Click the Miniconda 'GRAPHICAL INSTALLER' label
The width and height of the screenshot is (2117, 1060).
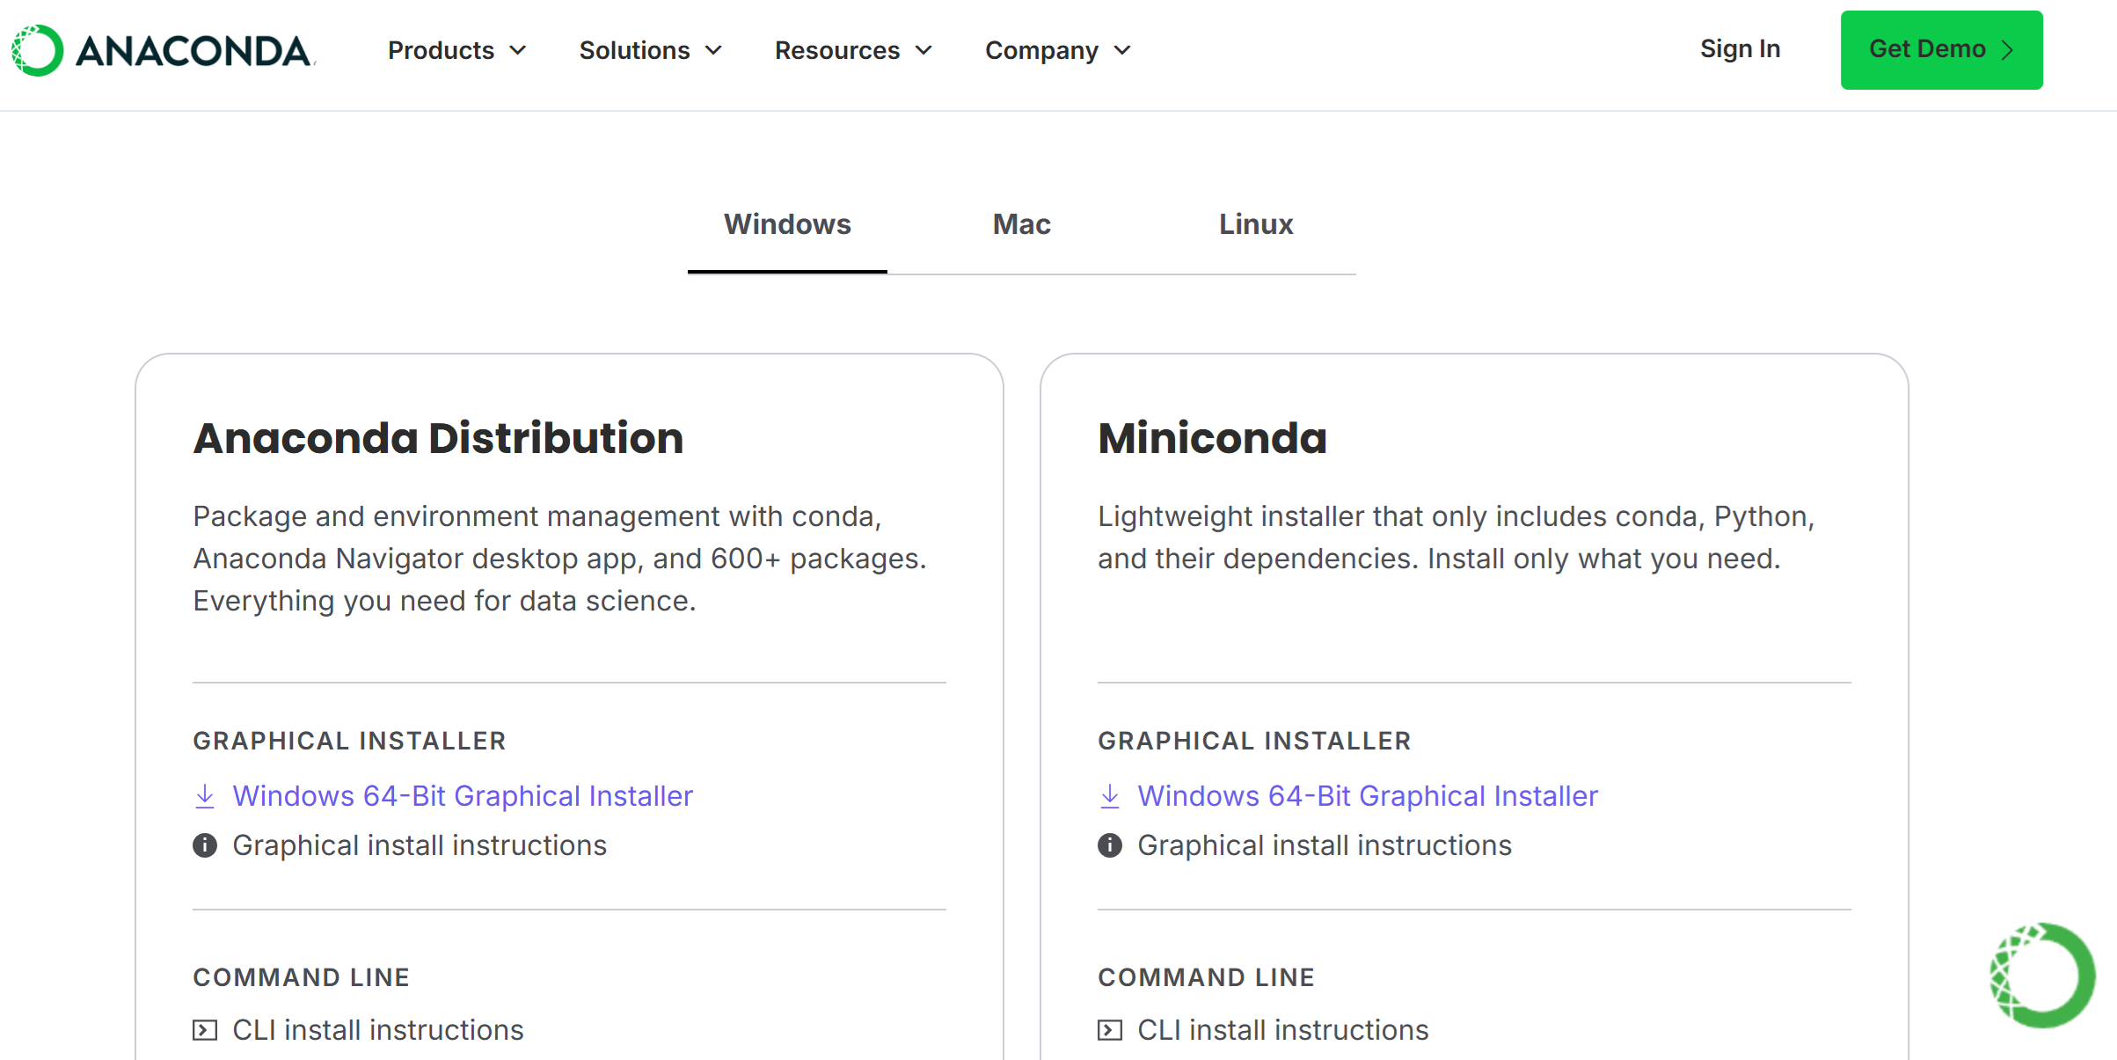tap(1254, 741)
